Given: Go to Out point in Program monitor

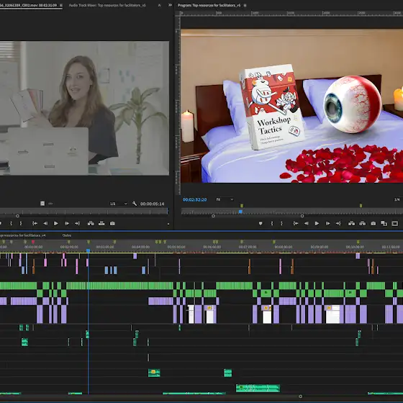Looking at the screenshot, I should pyautogui.click(x=338, y=224).
